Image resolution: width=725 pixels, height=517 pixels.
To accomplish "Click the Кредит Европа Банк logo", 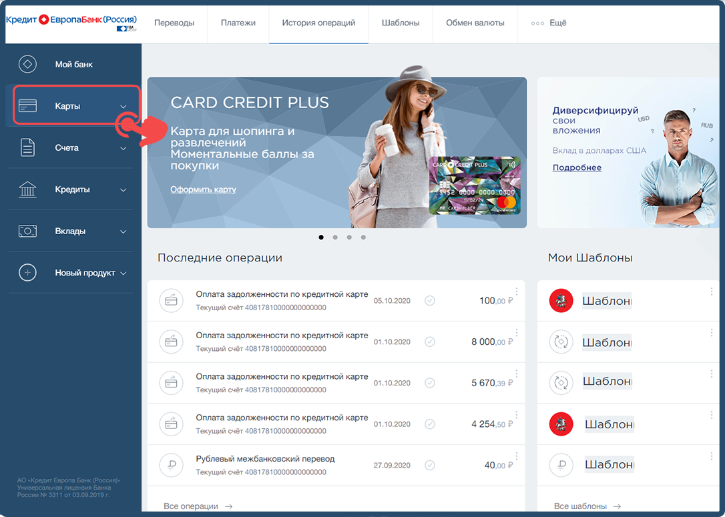I will pos(71,22).
